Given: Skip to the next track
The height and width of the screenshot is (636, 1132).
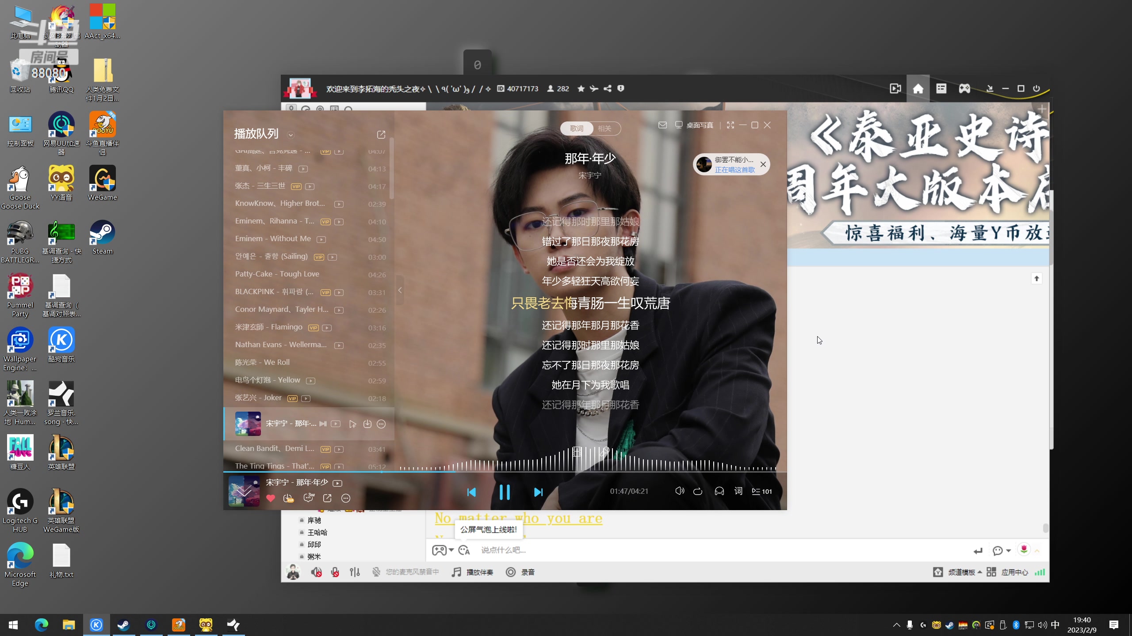Looking at the screenshot, I should (538, 492).
